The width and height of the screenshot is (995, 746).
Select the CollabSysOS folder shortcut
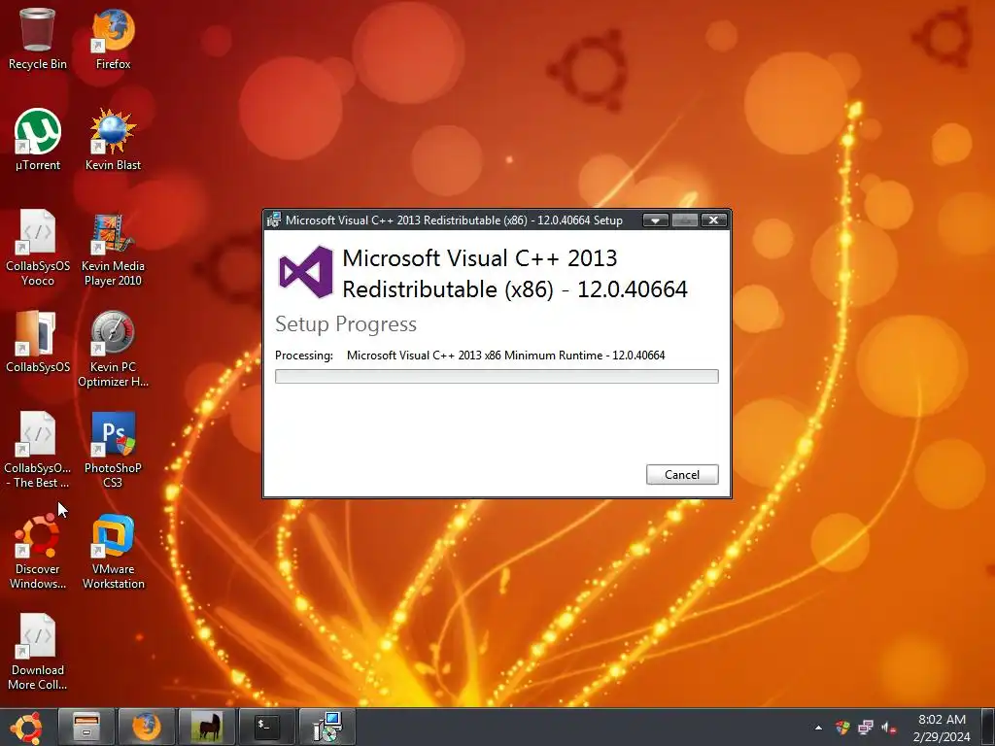[x=38, y=341]
